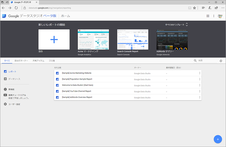Open more options for YouTube Channel Report row

point(200,91)
